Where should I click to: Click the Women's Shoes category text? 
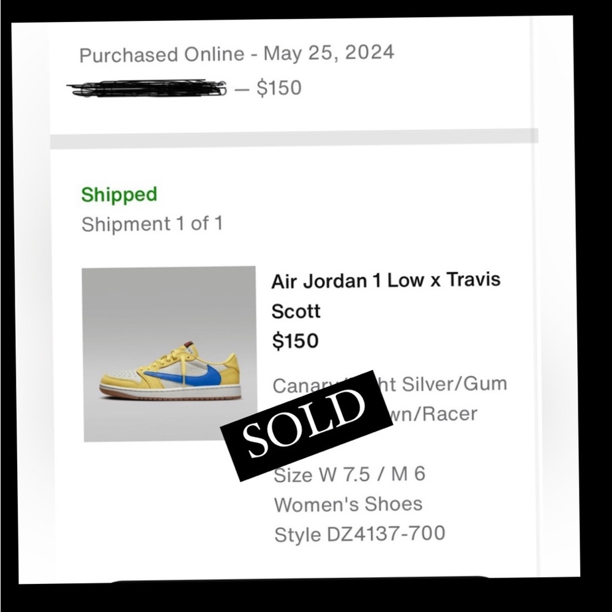(348, 504)
